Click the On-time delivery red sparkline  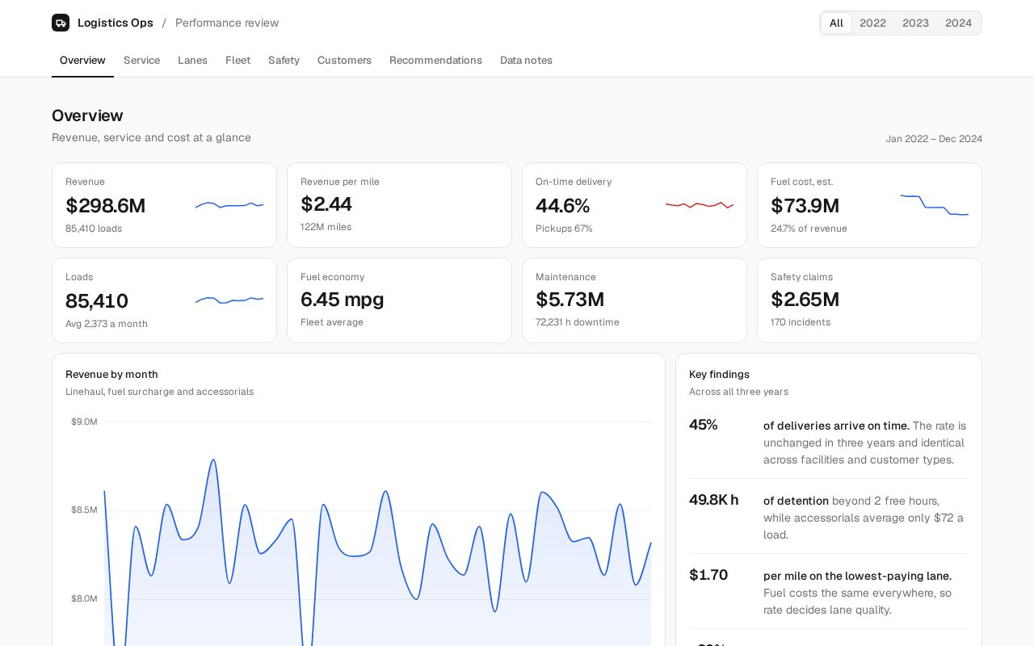click(700, 205)
